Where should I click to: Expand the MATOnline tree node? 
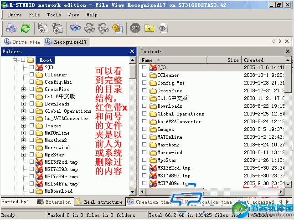pos(23,133)
